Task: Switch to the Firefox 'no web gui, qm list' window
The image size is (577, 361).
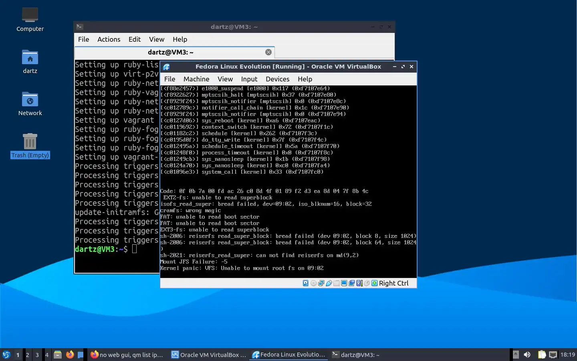Action: (127, 355)
